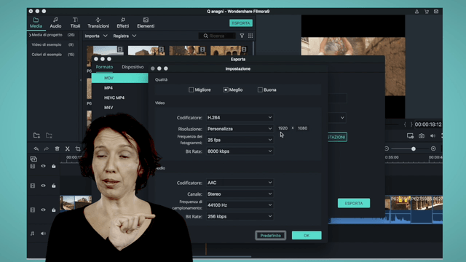Click the 1080 height field
466x262 pixels.
pyautogui.click(x=303, y=128)
